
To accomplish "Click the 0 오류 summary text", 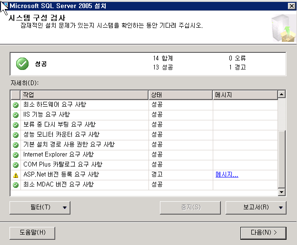I will 238,59.
